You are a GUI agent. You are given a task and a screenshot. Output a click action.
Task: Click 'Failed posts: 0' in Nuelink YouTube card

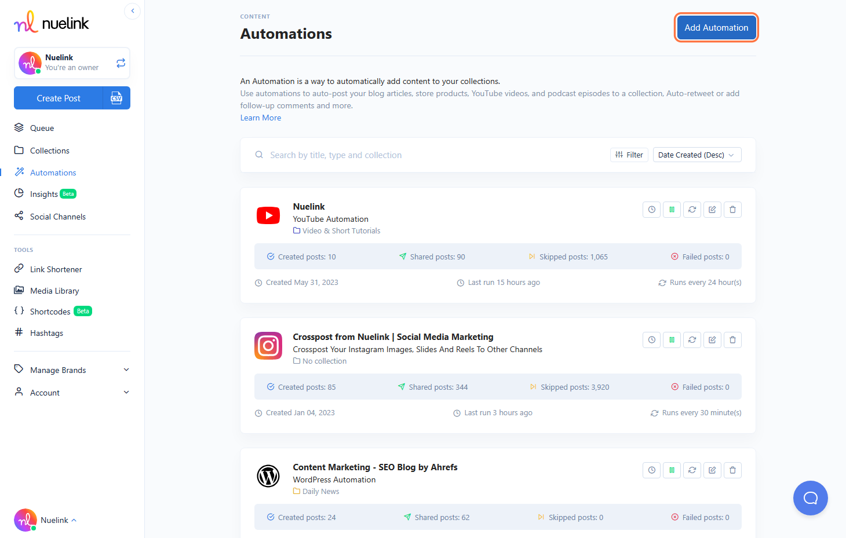(x=700, y=257)
